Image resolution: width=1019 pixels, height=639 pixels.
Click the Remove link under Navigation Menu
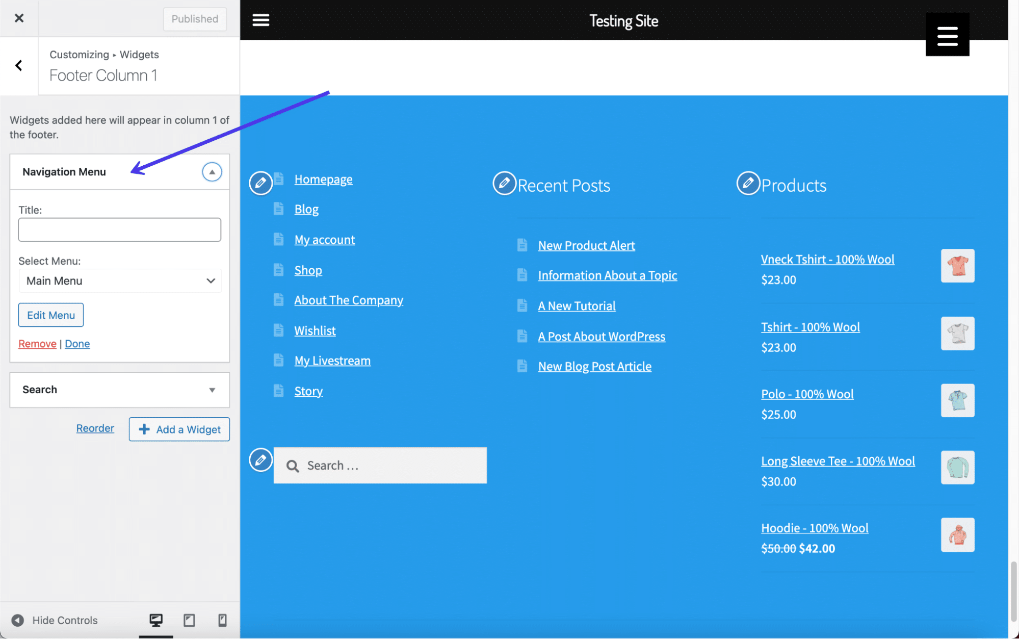point(36,343)
